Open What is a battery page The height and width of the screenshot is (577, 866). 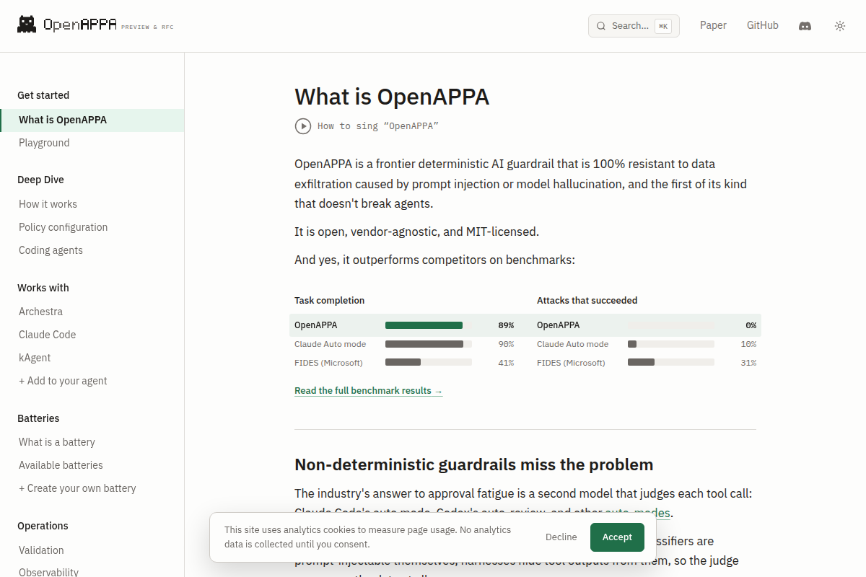point(56,442)
